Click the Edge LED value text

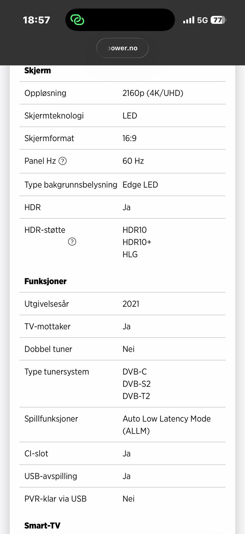(140, 185)
